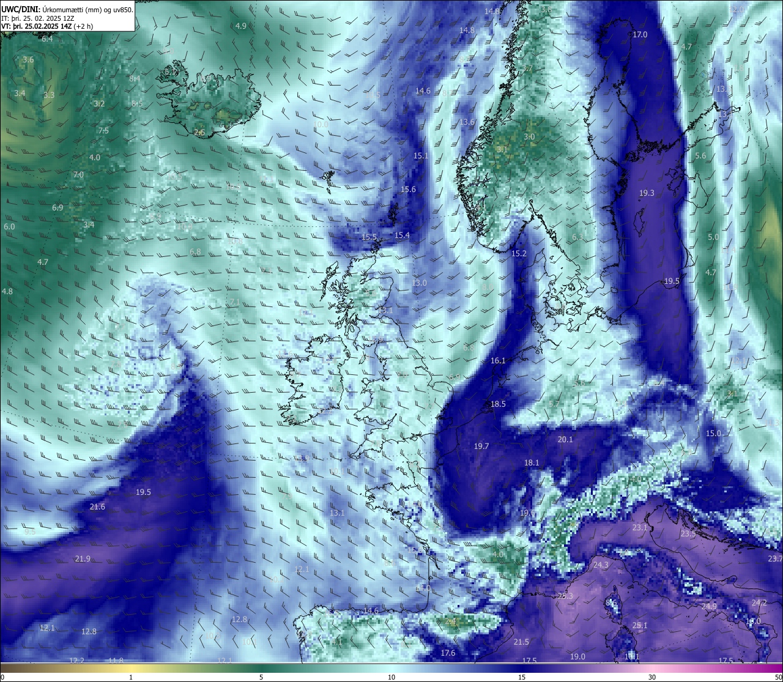Click the 23.7 value at right edge
The width and height of the screenshot is (783, 682).
[775, 558]
